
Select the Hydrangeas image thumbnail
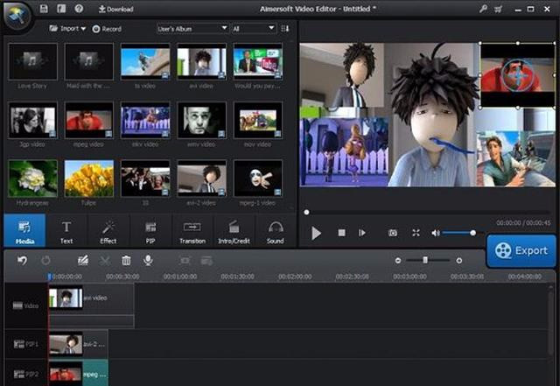[x=32, y=179]
